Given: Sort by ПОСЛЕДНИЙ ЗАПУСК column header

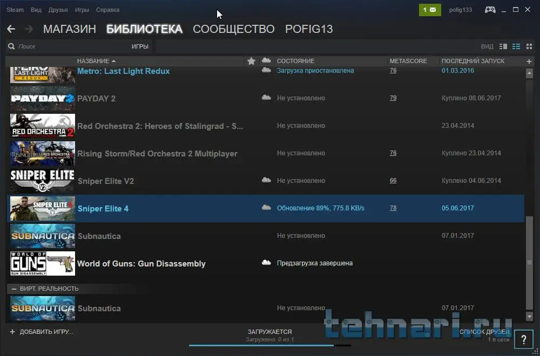Looking at the screenshot, I should pos(473,61).
